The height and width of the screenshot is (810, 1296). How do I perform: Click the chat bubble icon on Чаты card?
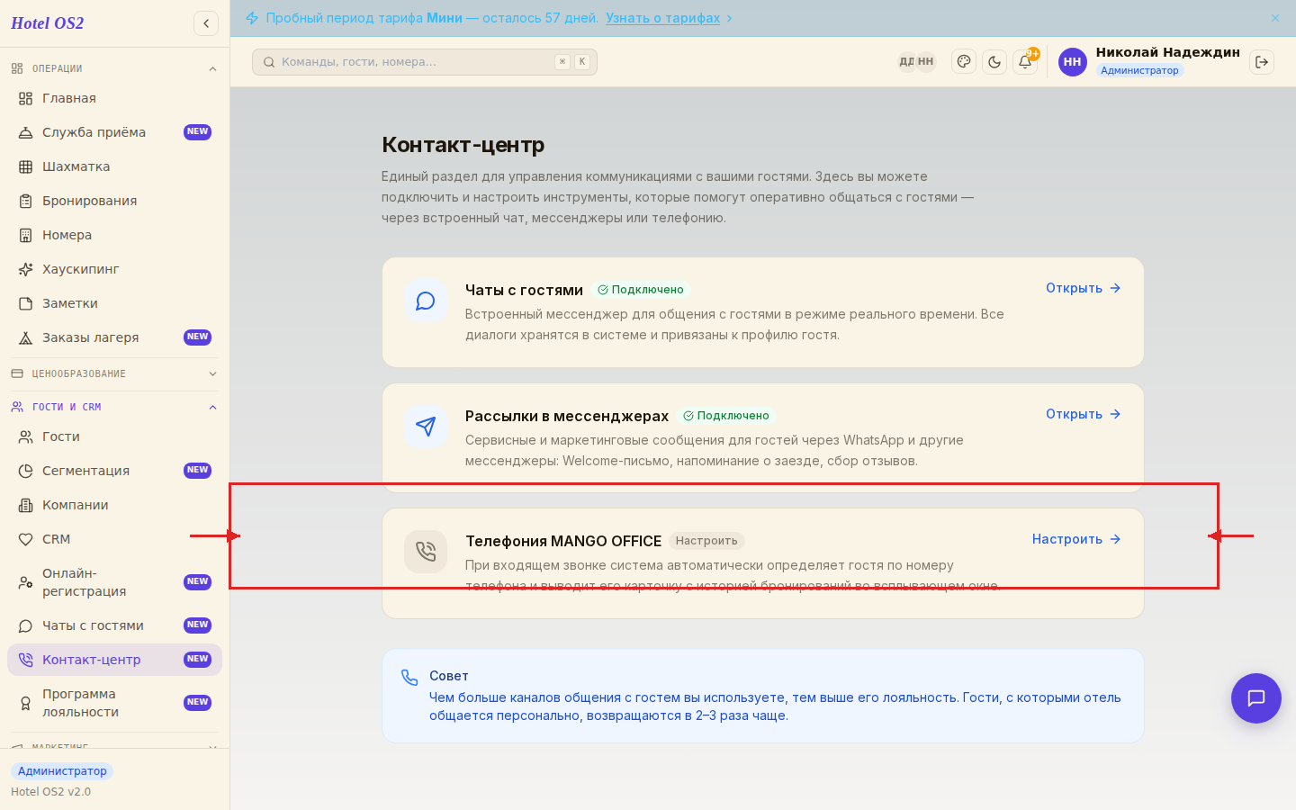pyautogui.click(x=426, y=301)
